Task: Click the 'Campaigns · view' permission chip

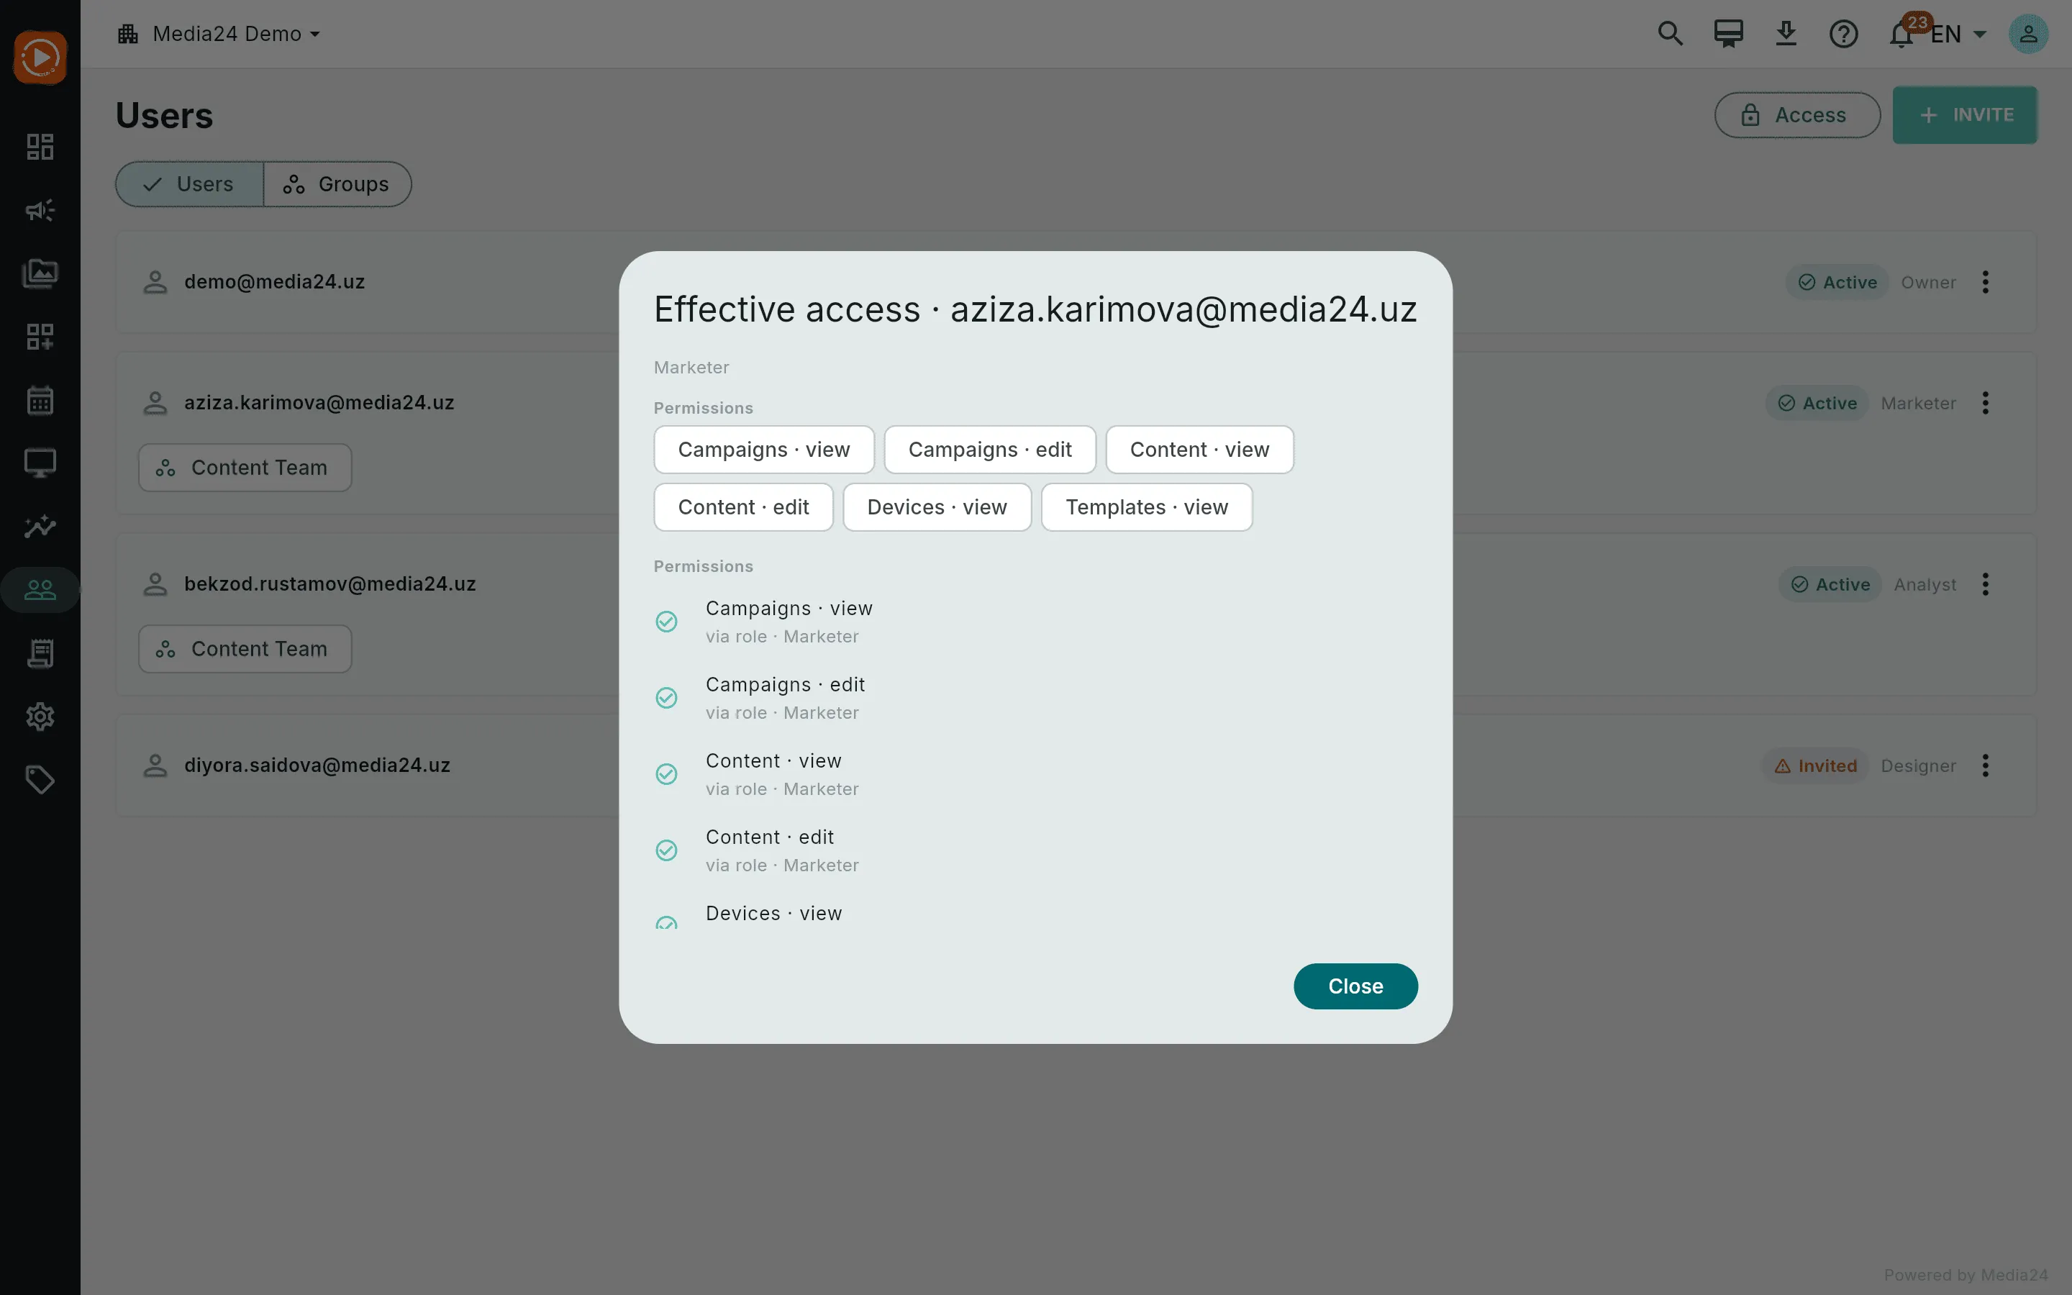Action: click(764, 450)
